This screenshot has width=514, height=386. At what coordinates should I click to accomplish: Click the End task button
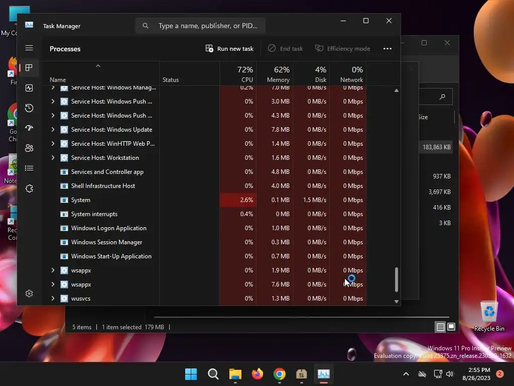[x=286, y=49]
